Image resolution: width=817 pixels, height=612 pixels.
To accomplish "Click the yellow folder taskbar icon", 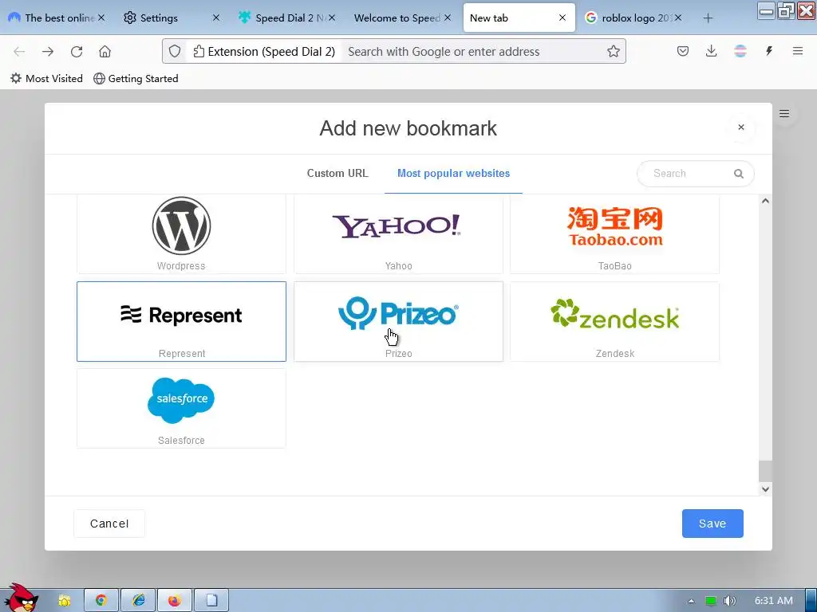I will (x=64, y=601).
